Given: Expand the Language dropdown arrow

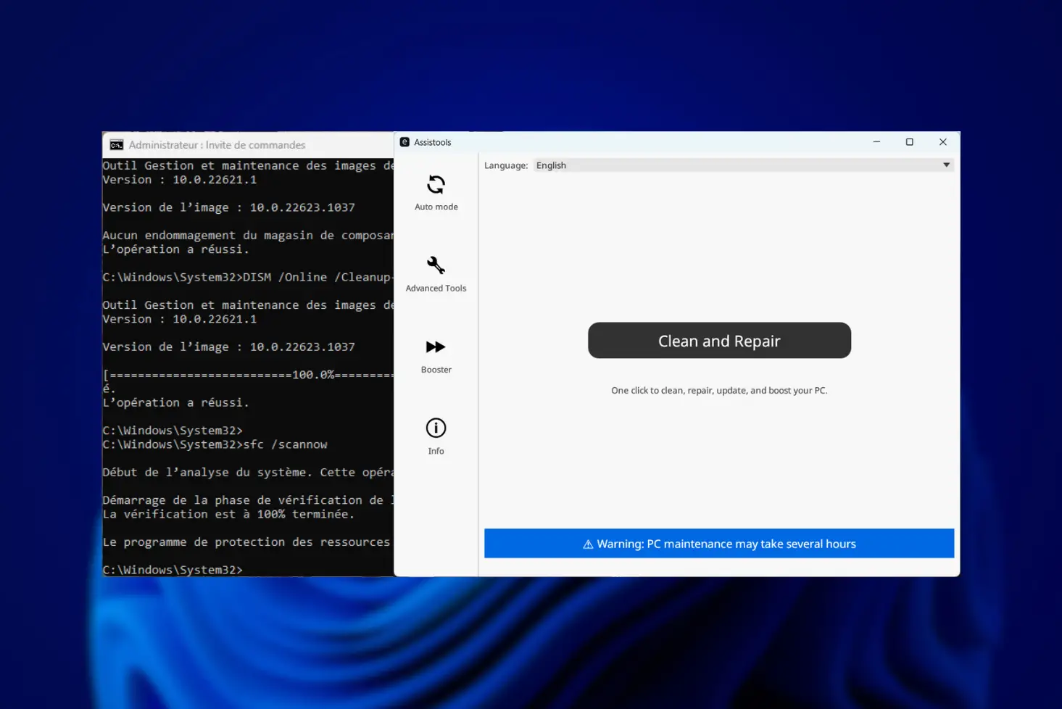Looking at the screenshot, I should [x=946, y=165].
